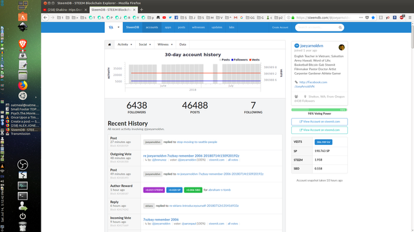Close the SteemDB browser tab
414x232 pixels.
(134, 10)
